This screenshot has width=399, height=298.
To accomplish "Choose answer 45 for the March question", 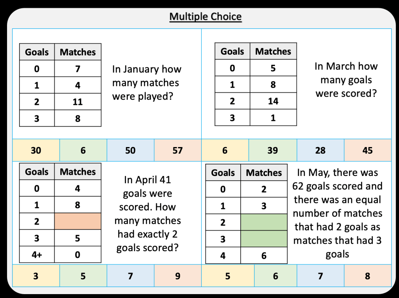I will [x=367, y=150].
